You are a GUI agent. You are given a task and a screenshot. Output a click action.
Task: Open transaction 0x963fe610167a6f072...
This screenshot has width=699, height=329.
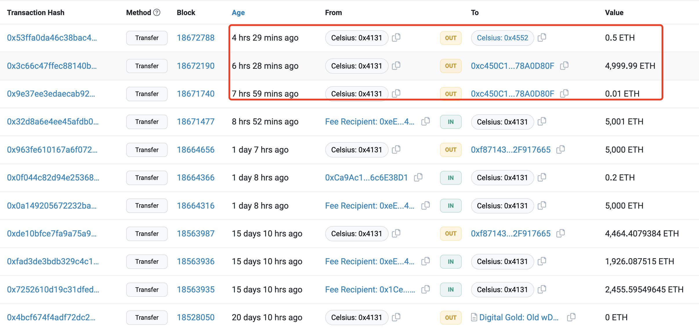(x=52, y=150)
